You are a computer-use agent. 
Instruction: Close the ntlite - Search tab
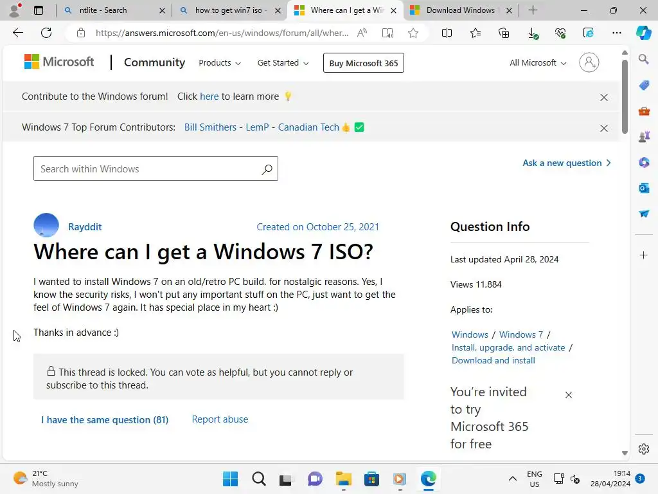(162, 10)
